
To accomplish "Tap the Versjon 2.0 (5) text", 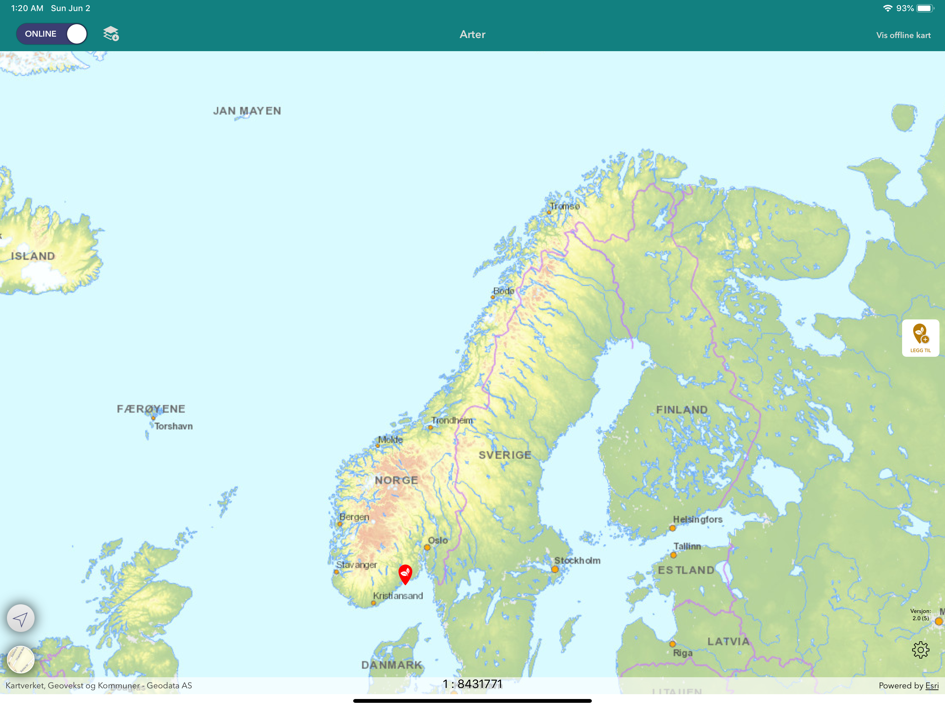I will 920,614.
